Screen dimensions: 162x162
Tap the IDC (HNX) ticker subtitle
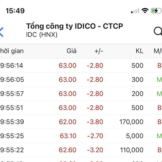(42, 35)
